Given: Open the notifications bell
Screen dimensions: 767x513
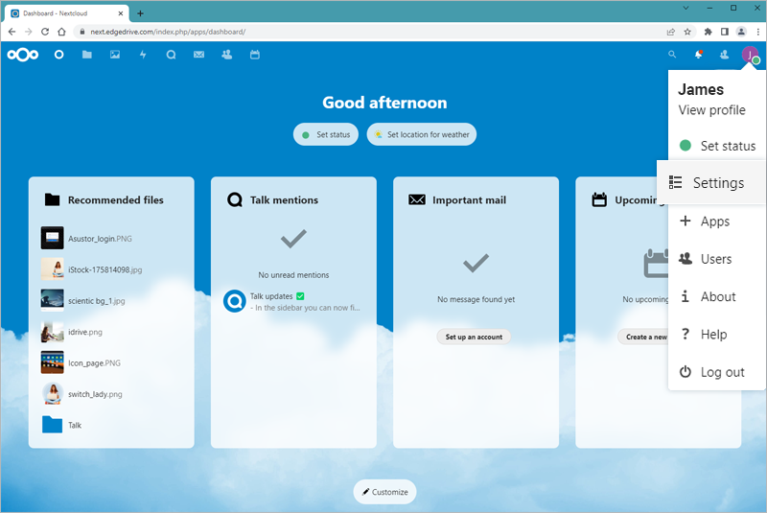Looking at the screenshot, I should point(699,55).
